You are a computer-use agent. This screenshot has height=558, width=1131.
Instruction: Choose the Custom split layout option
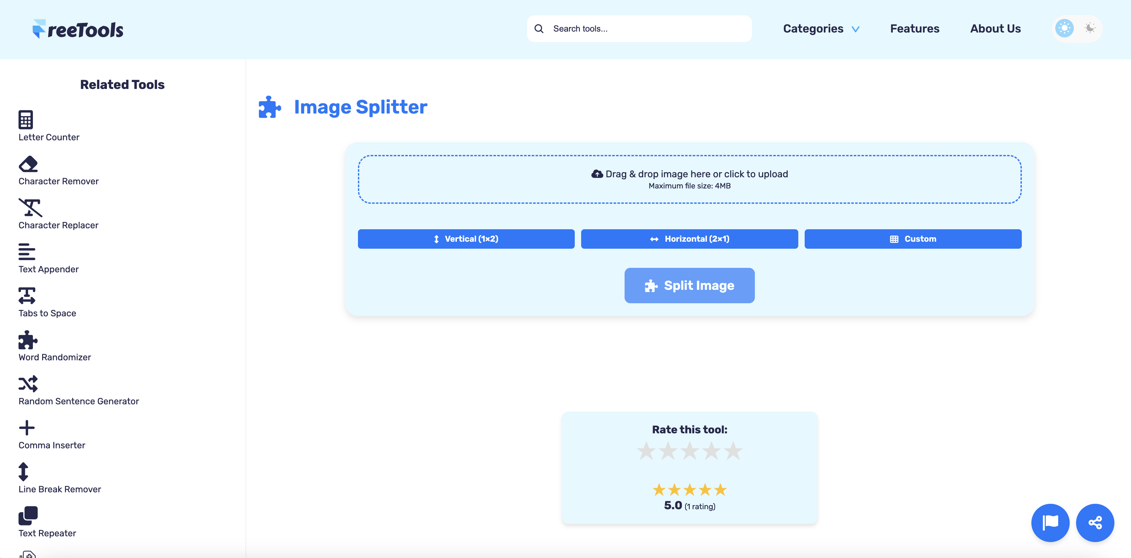pos(913,239)
